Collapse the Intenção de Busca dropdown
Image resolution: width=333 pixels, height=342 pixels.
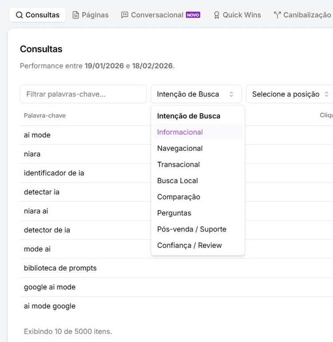pos(196,94)
